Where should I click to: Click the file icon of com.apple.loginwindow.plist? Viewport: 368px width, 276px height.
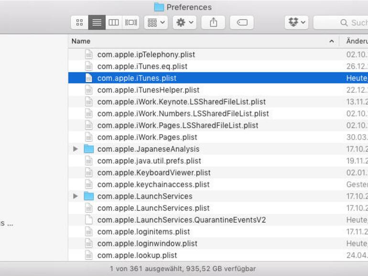pyautogui.click(x=89, y=244)
